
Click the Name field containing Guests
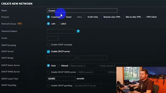82,11
